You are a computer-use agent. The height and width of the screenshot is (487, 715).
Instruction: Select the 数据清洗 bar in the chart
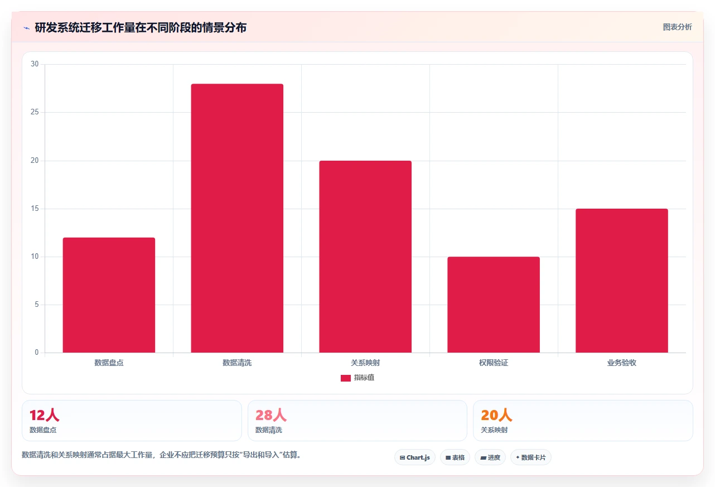[x=237, y=218]
